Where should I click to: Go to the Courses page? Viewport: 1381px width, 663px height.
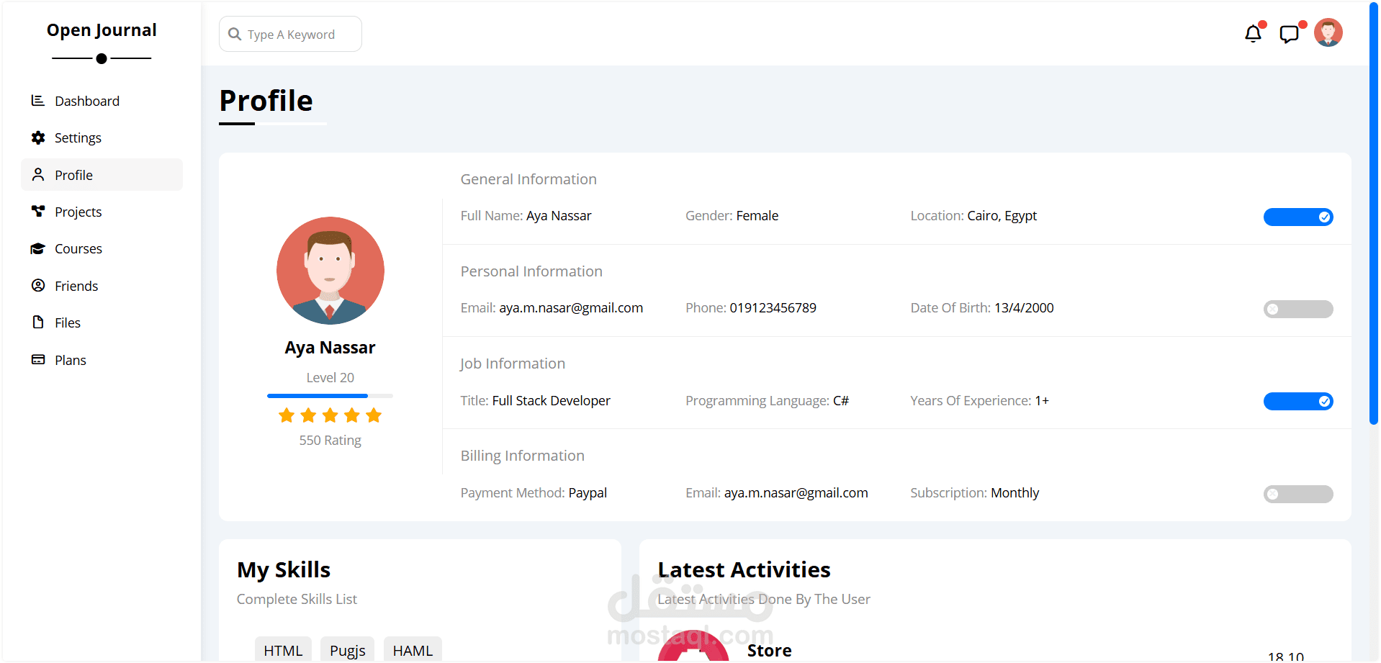pyautogui.click(x=102, y=248)
